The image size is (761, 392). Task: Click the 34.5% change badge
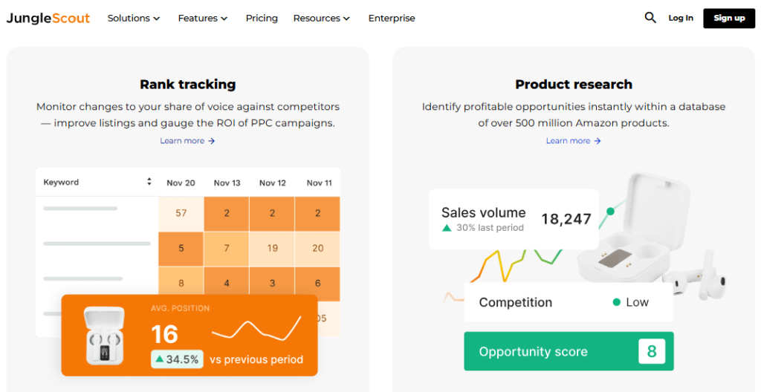177,359
